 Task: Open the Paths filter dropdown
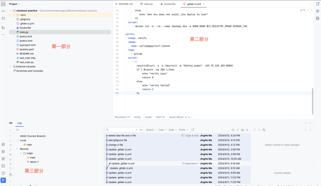(x=183, y=130)
